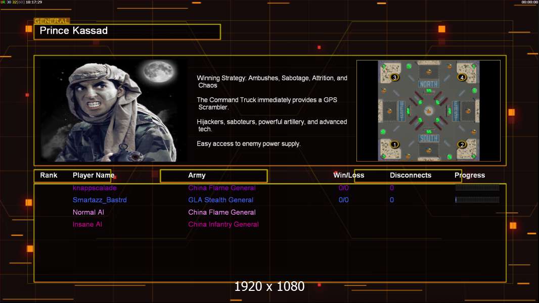This screenshot has height=303, width=539.
Task: Select start position 3 on the map
Action: point(394,77)
